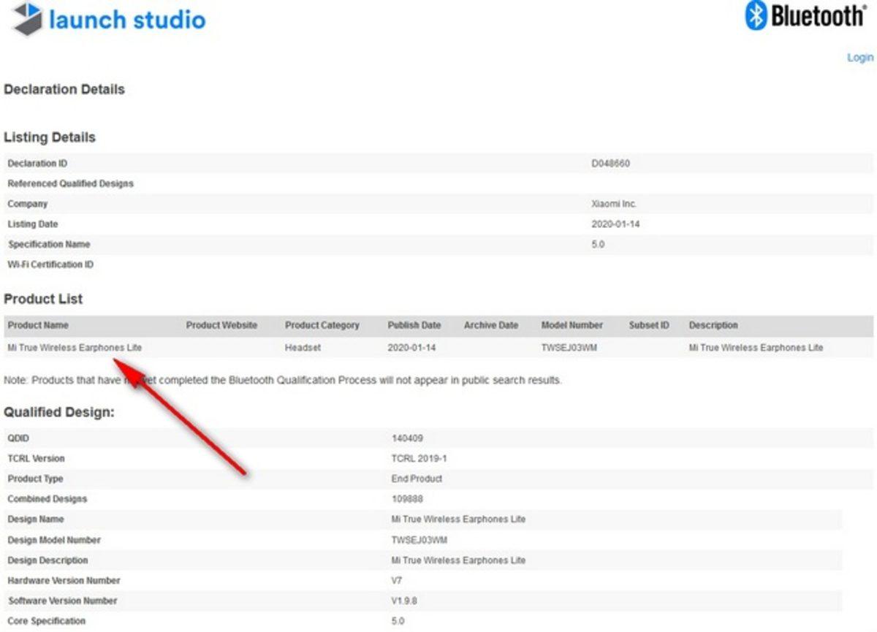
Task: Select the Product List heading
Action: (x=43, y=299)
